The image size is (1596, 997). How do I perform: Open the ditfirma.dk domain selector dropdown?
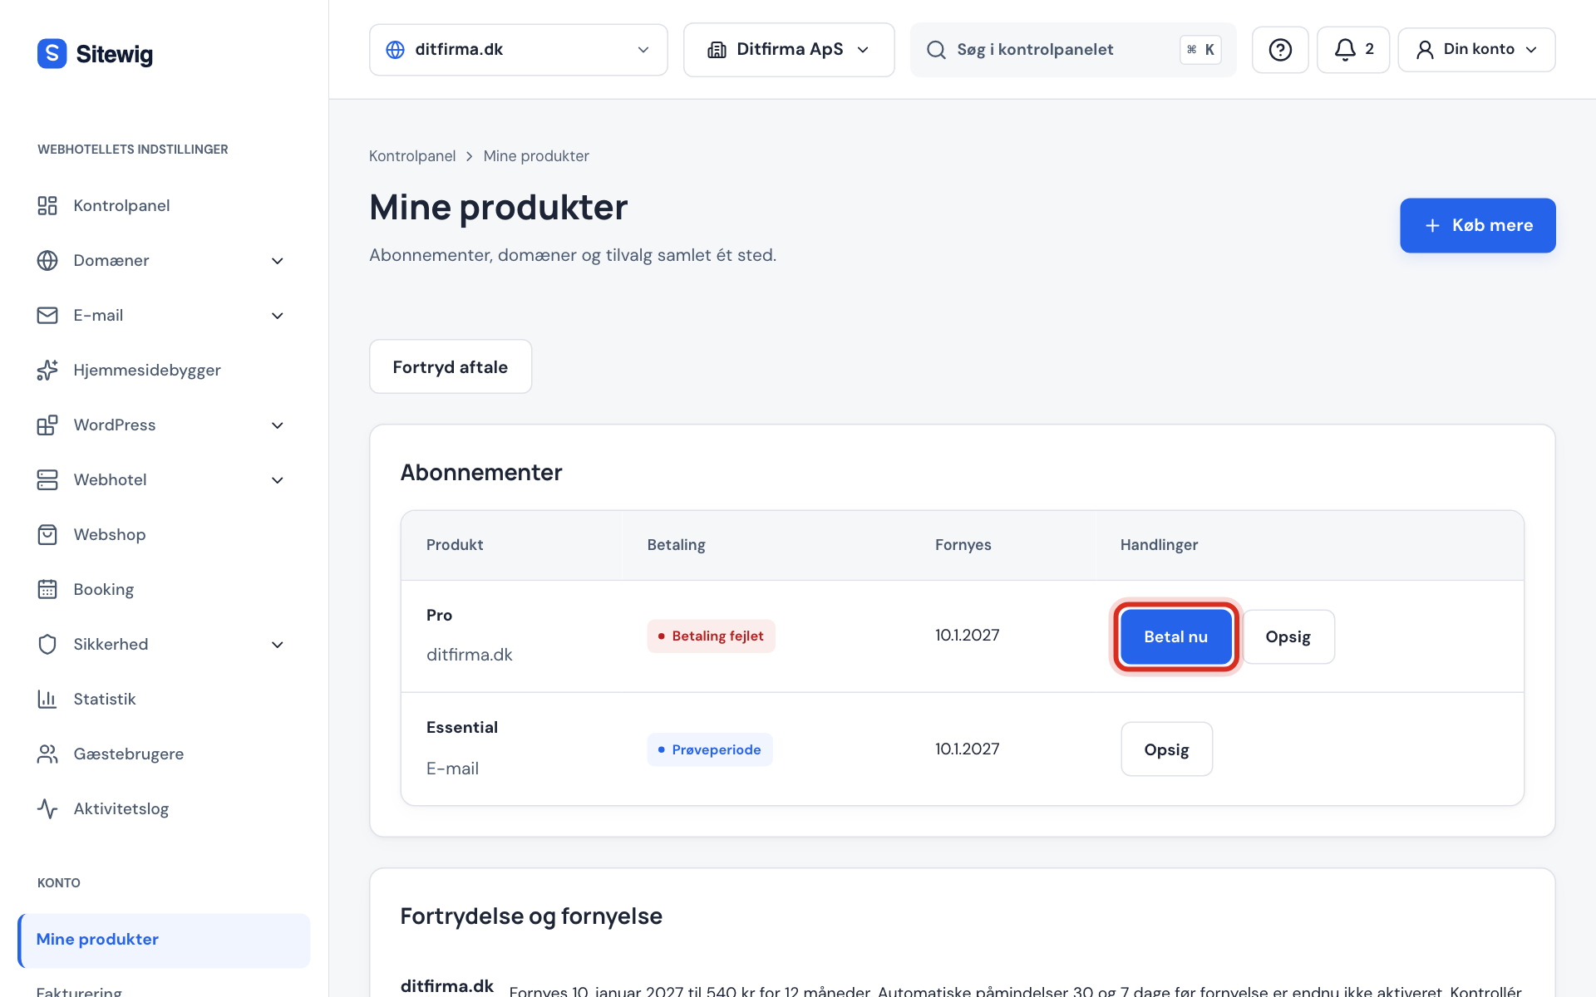[518, 50]
